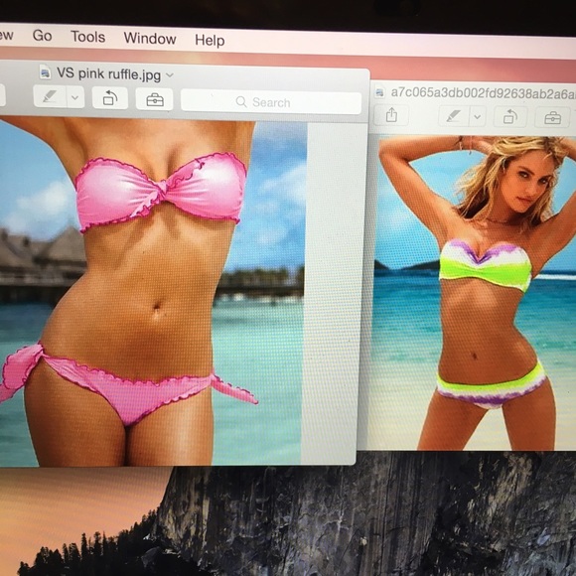This screenshot has width=576, height=576.
Task: Show Markup toolbox in the a7c065a3 window
Action: (x=552, y=118)
